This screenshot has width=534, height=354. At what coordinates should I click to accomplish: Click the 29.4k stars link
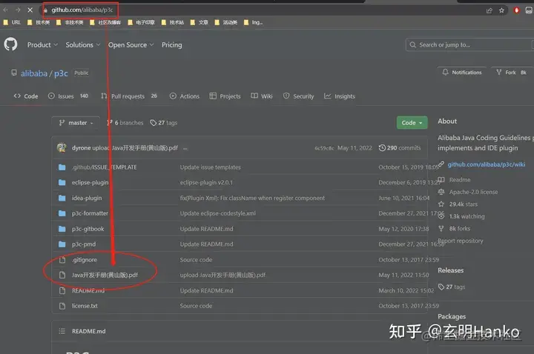(x=458, y=204)
